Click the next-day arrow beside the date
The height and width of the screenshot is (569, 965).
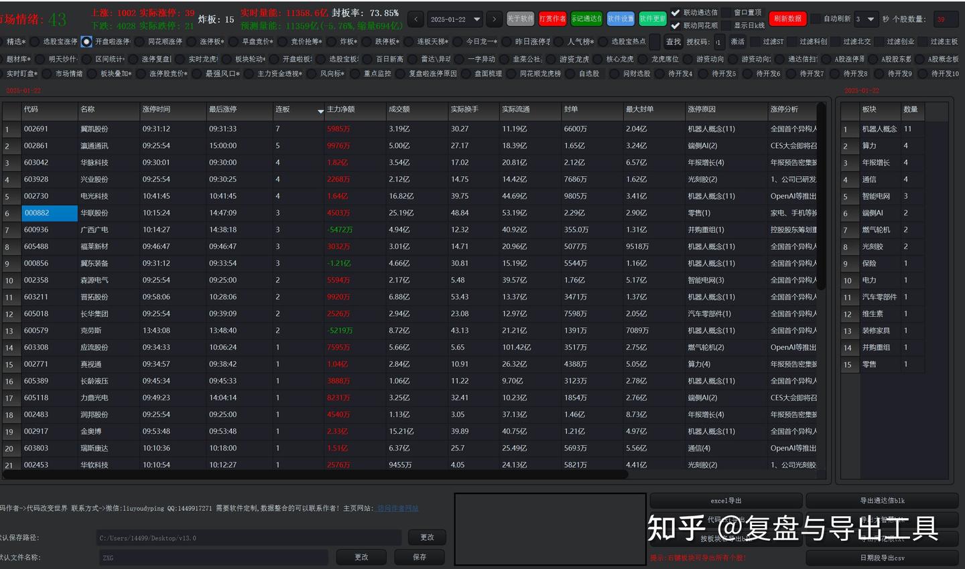click(x=495, y=19)
